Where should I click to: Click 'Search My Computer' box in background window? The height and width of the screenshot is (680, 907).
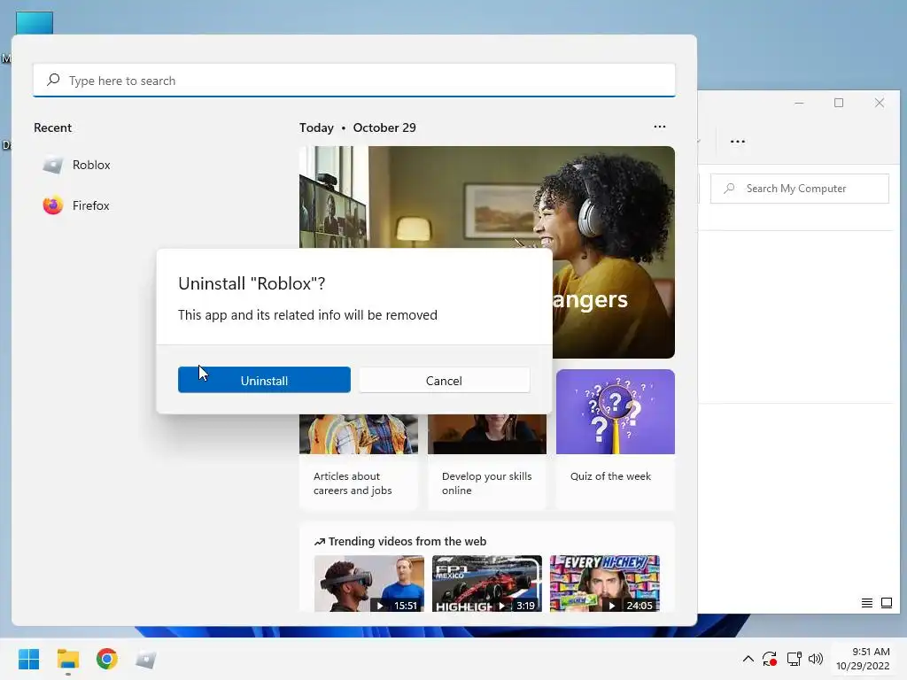click(x=800, y=189)
